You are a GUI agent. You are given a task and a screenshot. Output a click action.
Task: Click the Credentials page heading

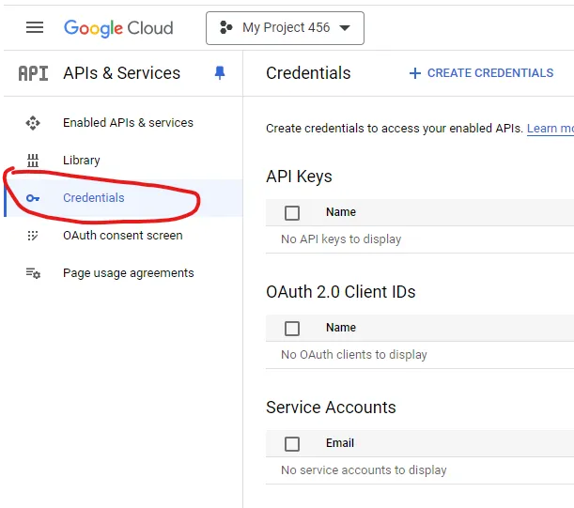(308, 73)
